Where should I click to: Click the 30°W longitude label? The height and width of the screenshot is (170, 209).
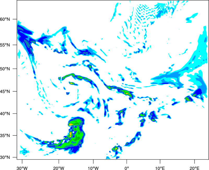click(x=22, y=168)
